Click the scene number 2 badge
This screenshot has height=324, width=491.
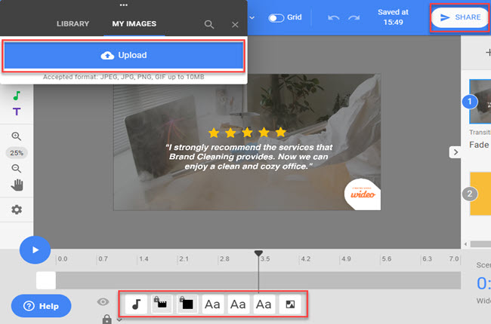click(x=469, y=194)
